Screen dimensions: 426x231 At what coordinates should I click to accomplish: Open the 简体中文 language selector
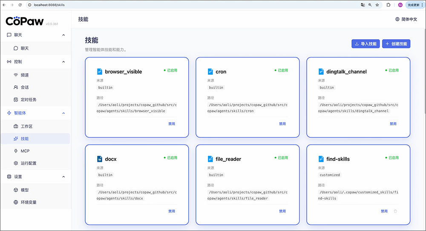(x=406, y=19)
